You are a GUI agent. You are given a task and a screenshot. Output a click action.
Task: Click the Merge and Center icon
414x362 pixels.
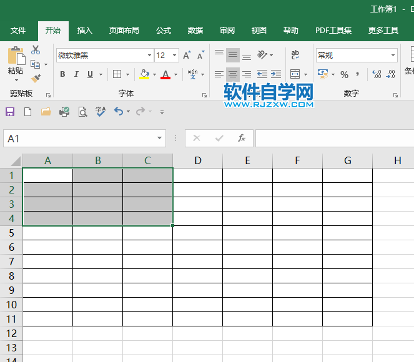pyautogui.click(x=295, y=74)
